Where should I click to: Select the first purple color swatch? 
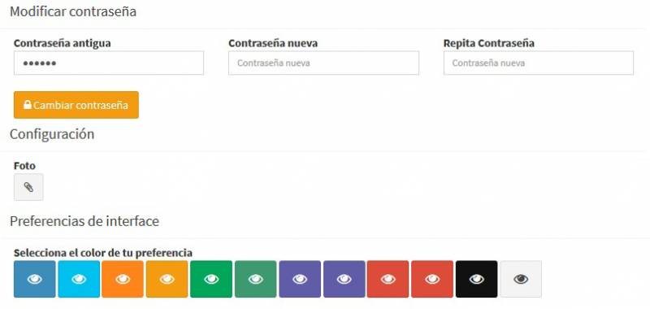coord(300,279)
